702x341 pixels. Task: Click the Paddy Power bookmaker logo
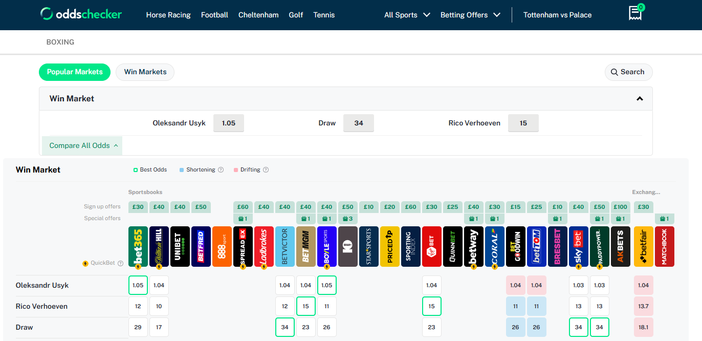(599, 246)
